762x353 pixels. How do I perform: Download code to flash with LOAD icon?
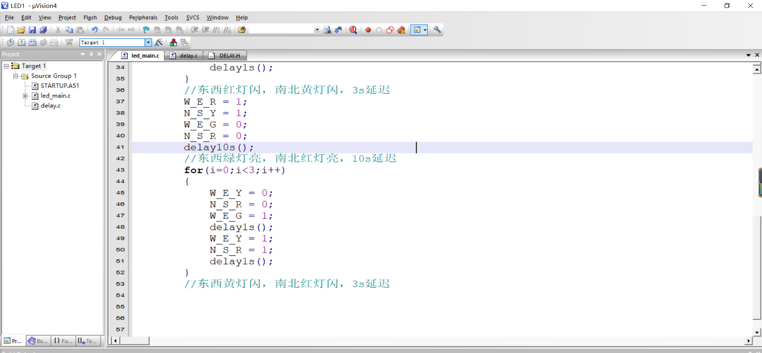click(69, 42)
